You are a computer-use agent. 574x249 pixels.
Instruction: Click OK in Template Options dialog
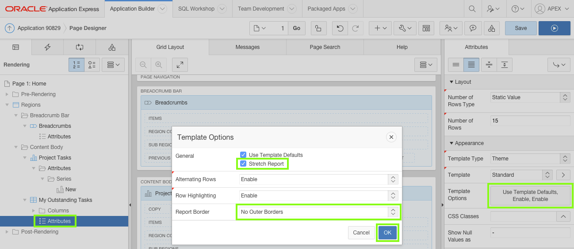[x=387, y=233]
